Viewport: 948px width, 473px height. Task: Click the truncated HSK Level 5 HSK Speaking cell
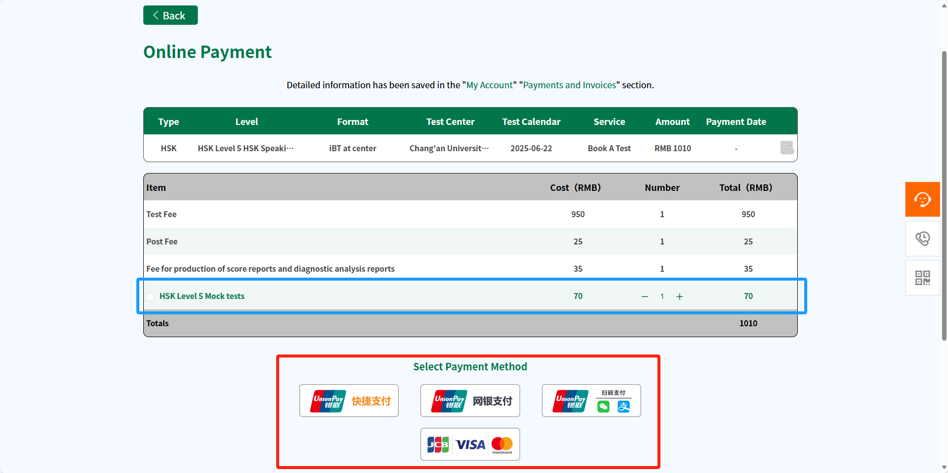(x=245, y=148)
